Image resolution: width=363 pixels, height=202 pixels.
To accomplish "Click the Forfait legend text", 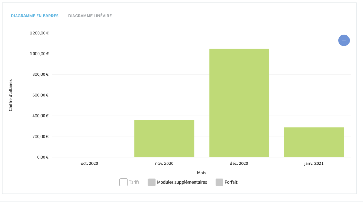I will [231, 182].
